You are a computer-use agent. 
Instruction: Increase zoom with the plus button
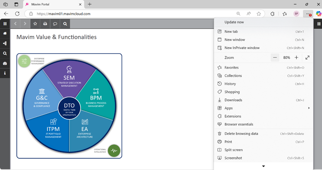296,58
